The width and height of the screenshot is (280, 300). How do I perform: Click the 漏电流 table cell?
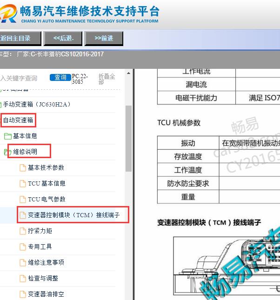[196, 84]
